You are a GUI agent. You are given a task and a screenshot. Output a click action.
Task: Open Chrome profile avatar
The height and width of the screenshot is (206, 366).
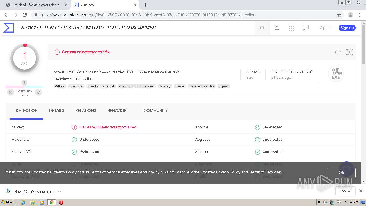tap(350, 15)
